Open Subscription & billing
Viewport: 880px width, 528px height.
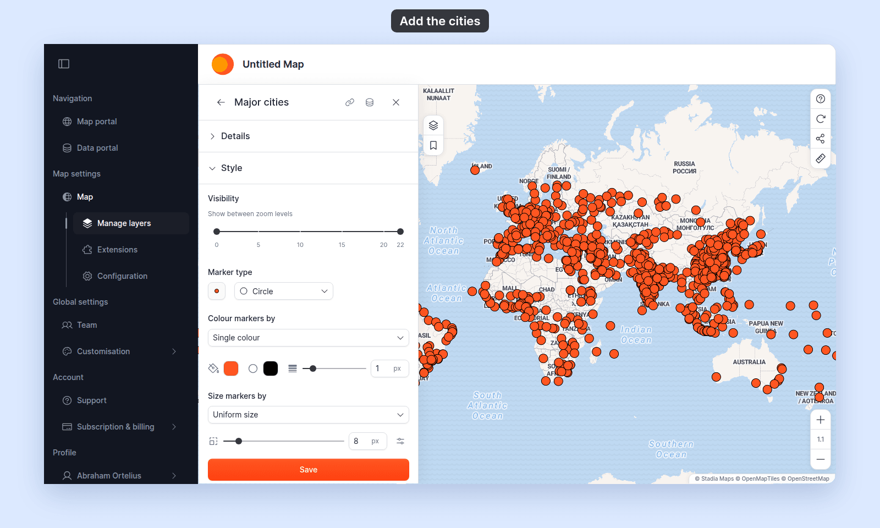(116, 427)
